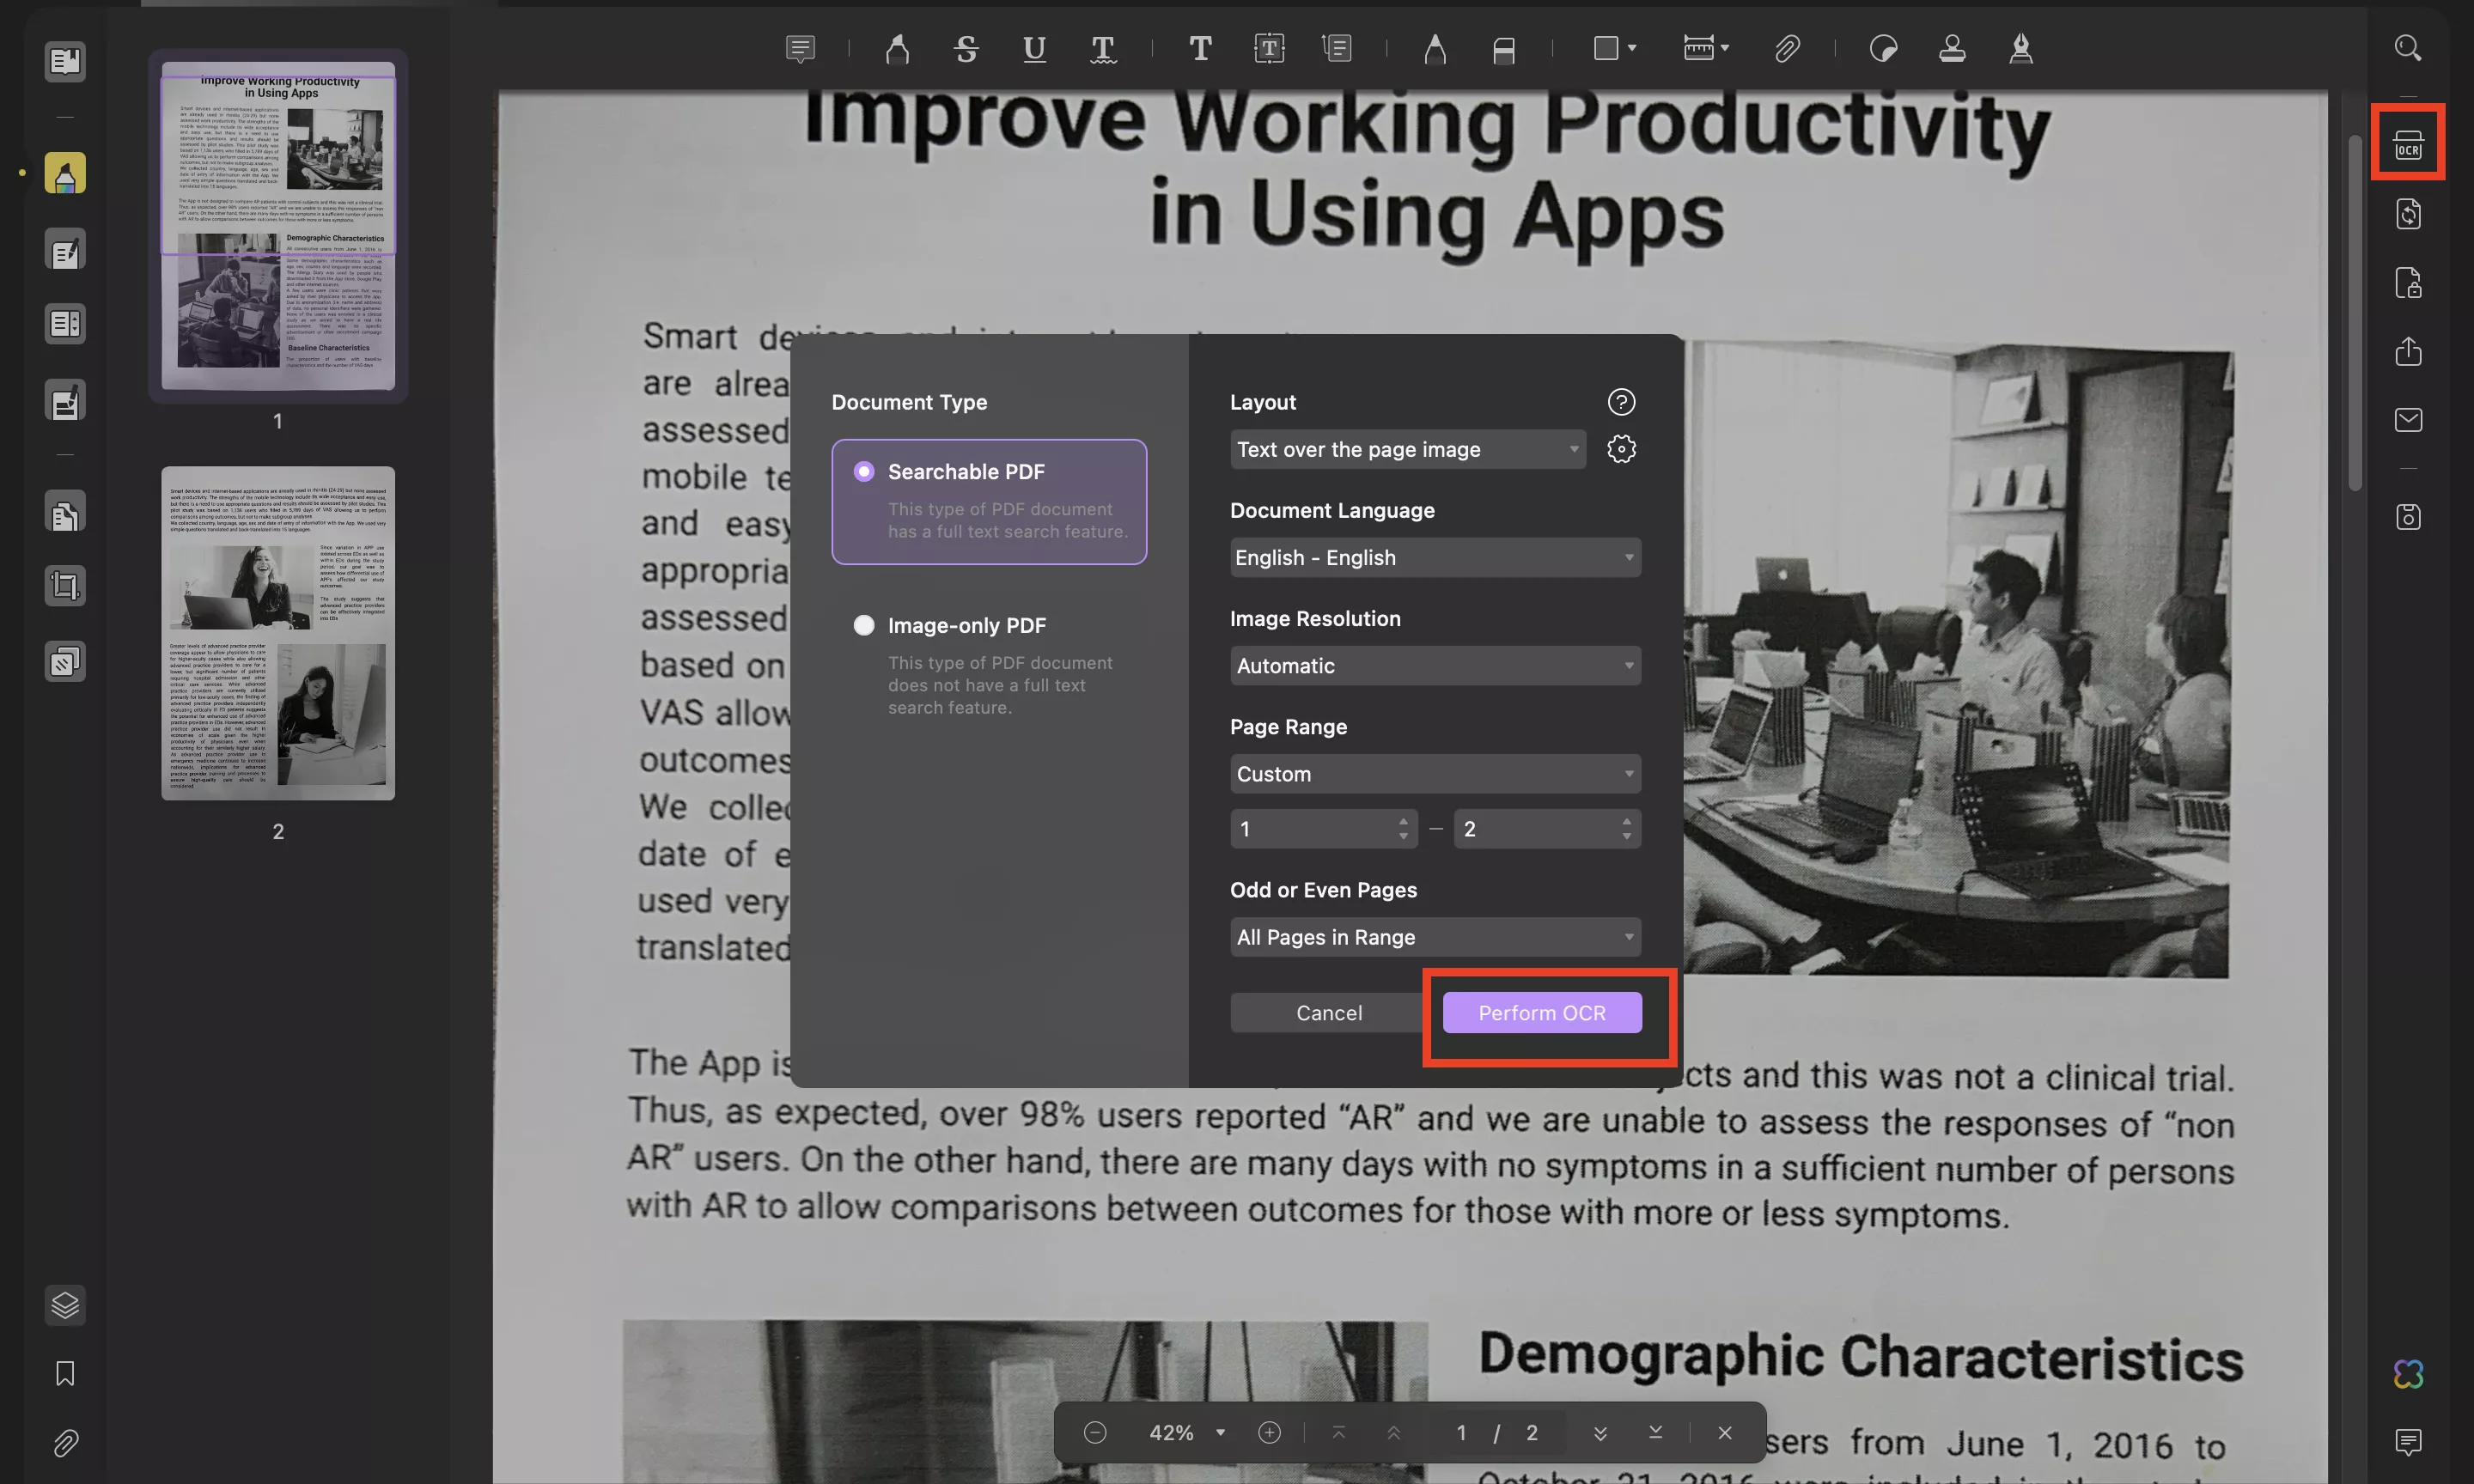The height and width of the screenshot is (1484, 2474).
Task: Open the Page Range Custom dropdown
Action: point(1435,774)
